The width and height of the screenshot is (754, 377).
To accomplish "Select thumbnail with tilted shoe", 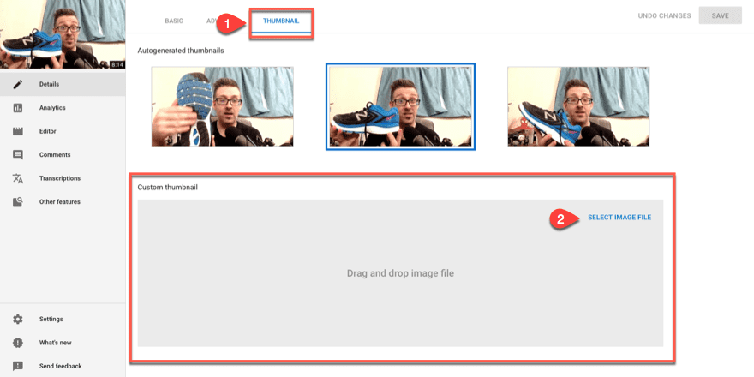I will [x=578, y=106].
